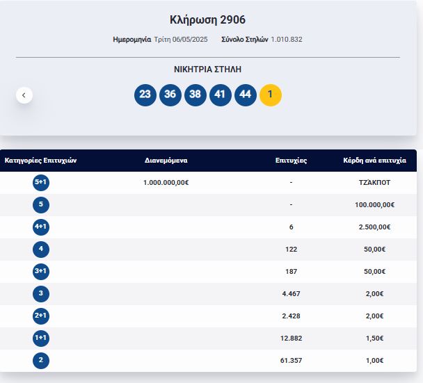Click the previous draw arrow button

pyautogui.click(x=24, y=95)
